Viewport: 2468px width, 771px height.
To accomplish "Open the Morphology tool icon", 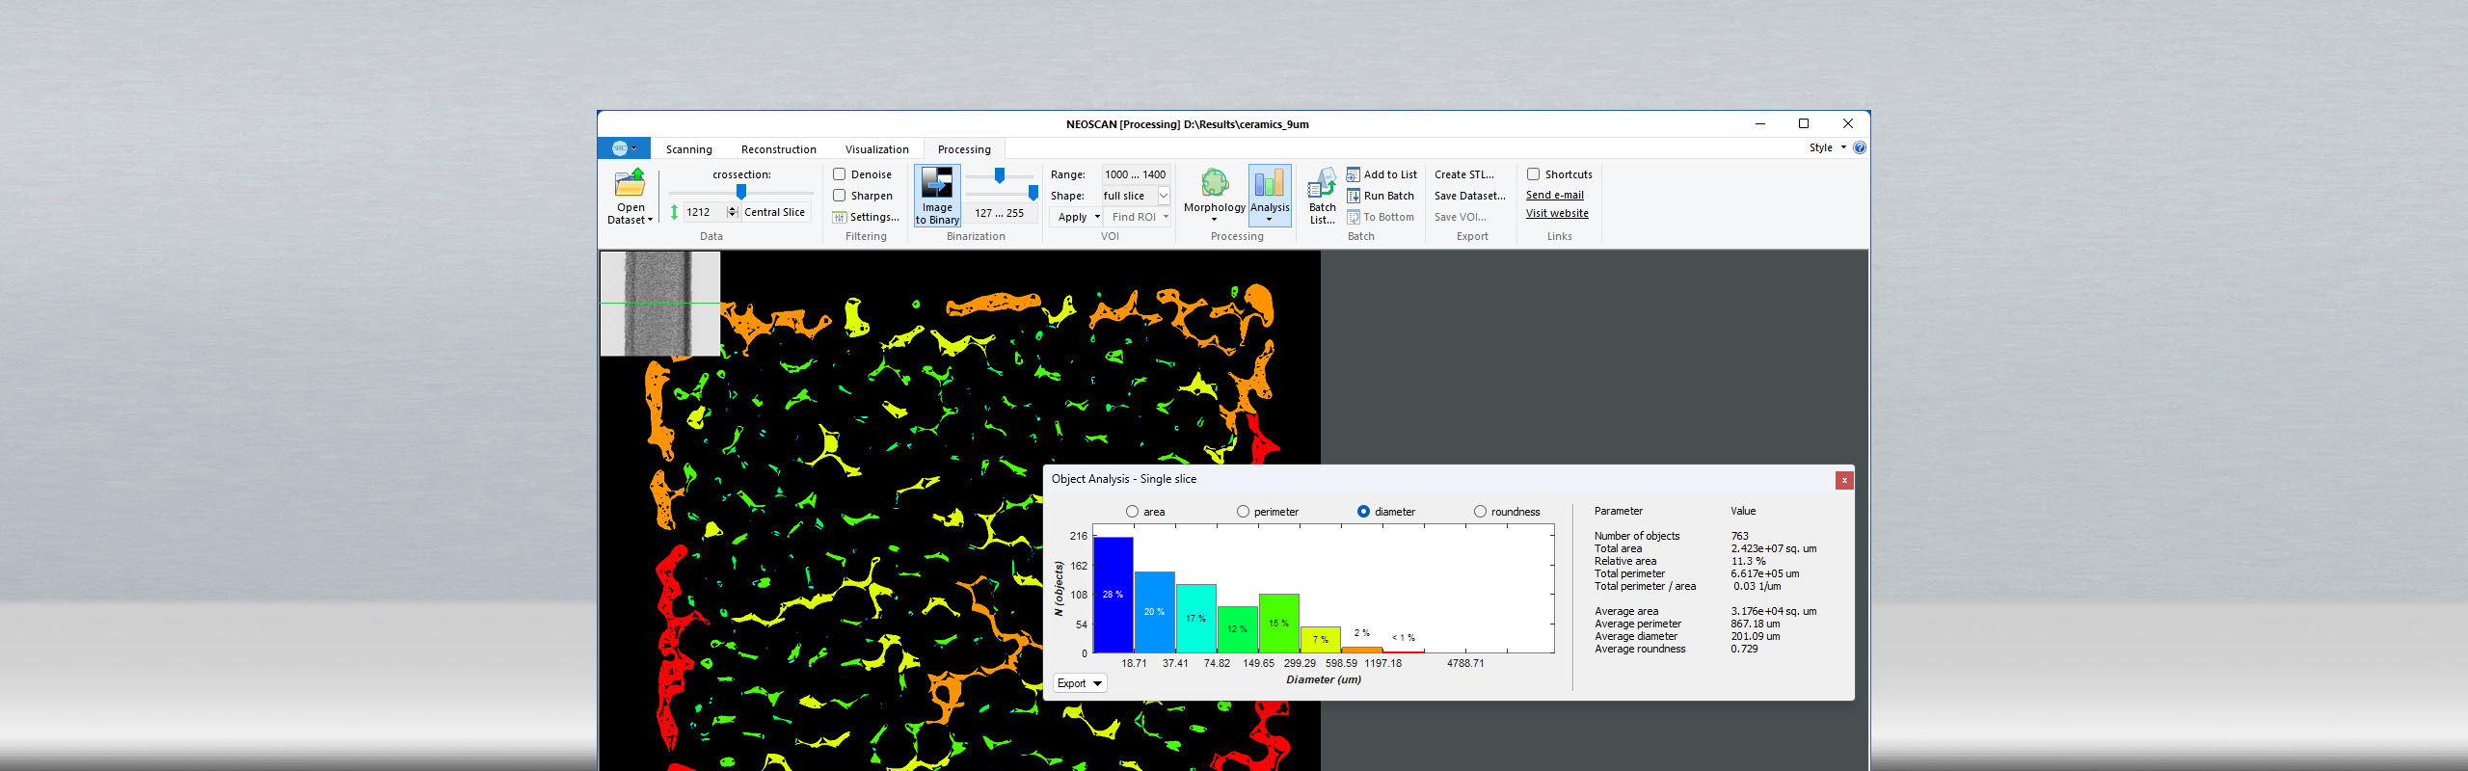I will click(1214, 183).
